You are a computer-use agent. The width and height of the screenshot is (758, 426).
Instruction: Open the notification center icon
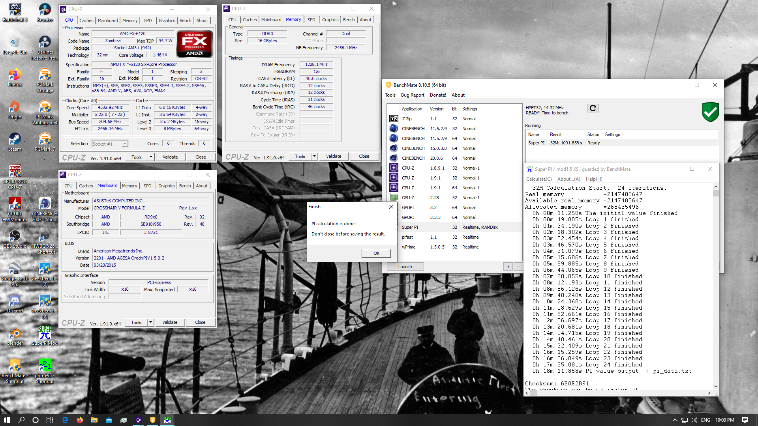[x=745, y=420]
